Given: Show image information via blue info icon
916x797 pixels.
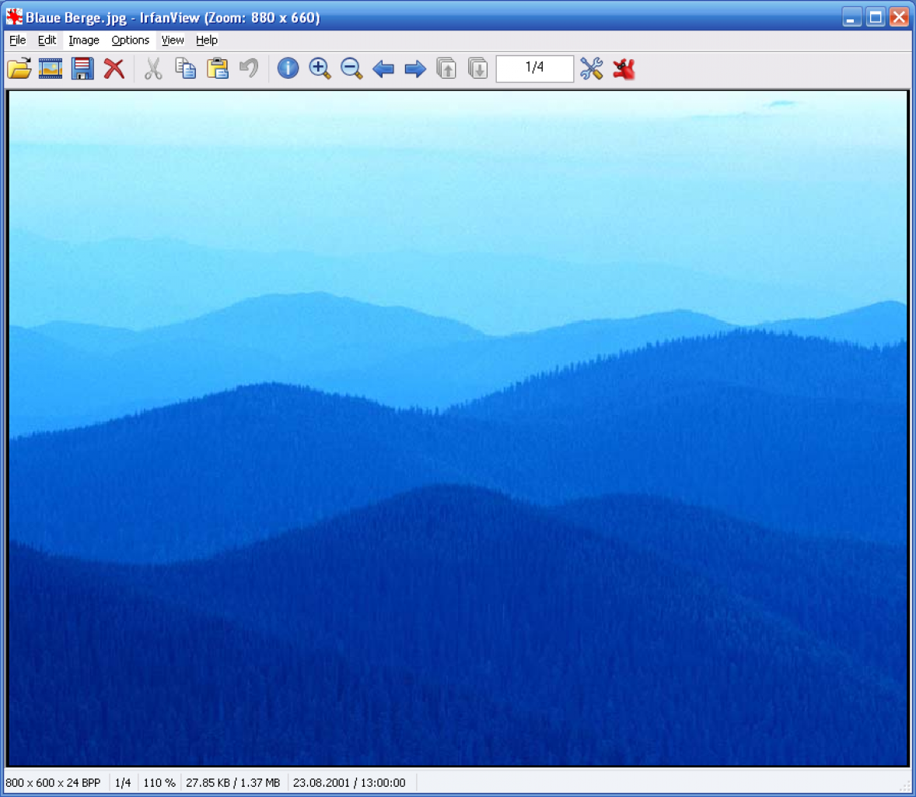Looking at the screenshot, I should click(x=288, y=68).
